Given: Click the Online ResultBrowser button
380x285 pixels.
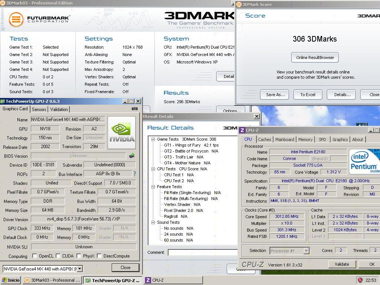Looking at the screenshot, I should point(315,58).
